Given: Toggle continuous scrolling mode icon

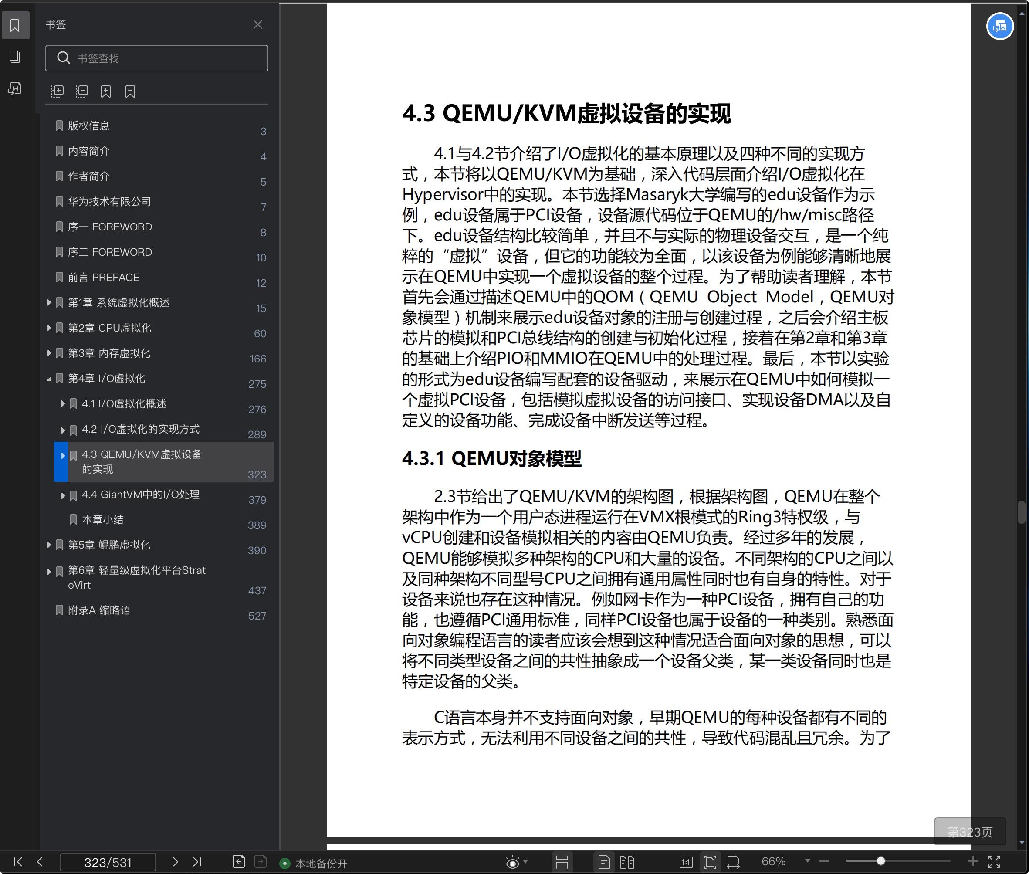Looking at the screenshot, I should point(562,862).
